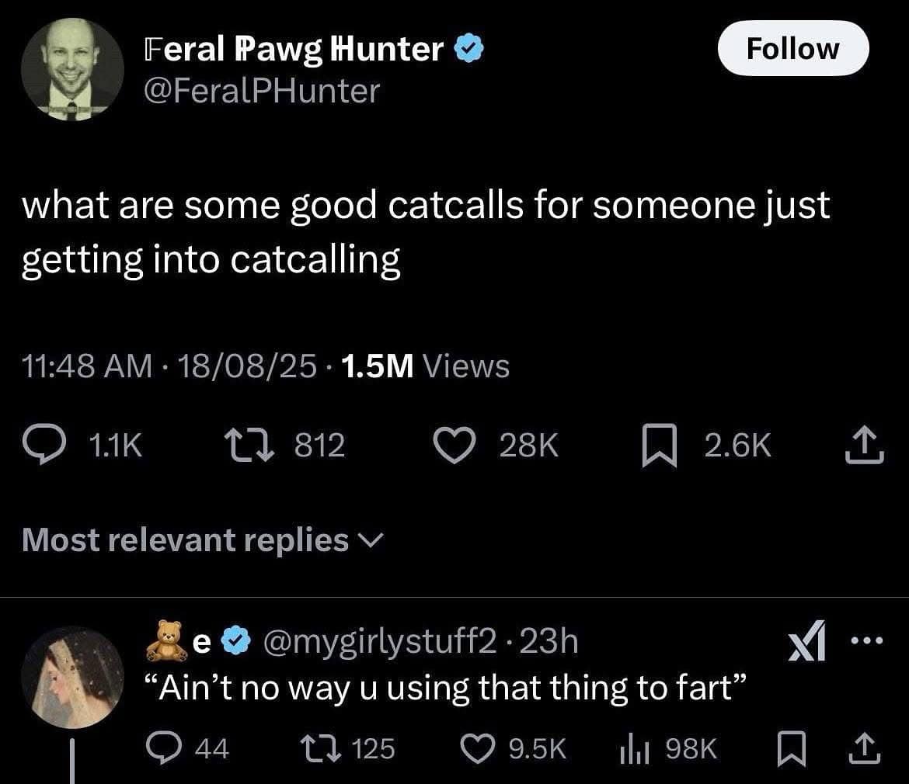Follow Feral Pawg Hunter
Screen dimensions: 909x784
(792, 48)
